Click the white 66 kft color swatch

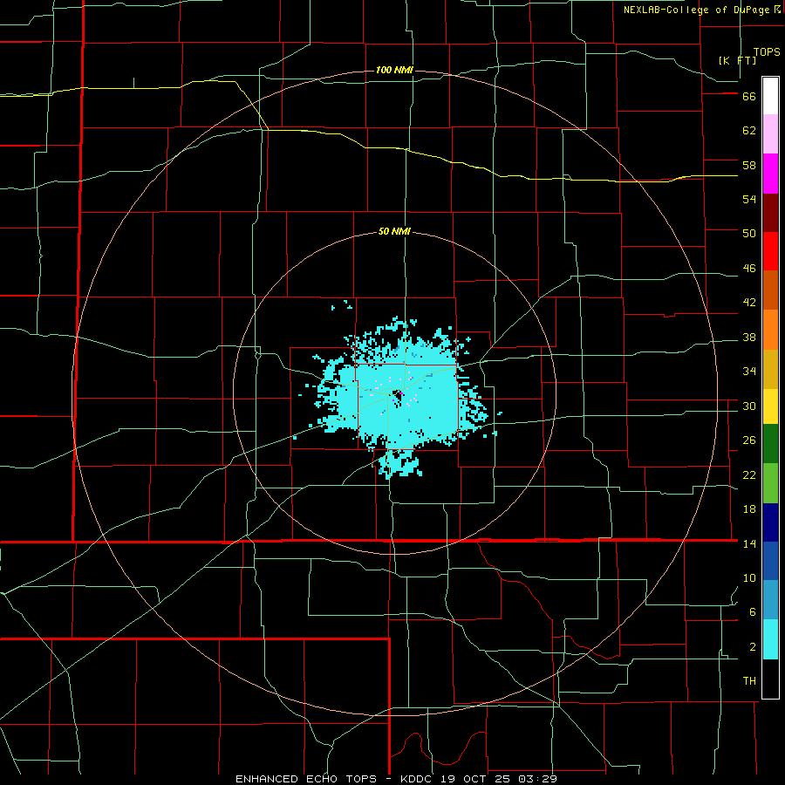pos(770,96)
